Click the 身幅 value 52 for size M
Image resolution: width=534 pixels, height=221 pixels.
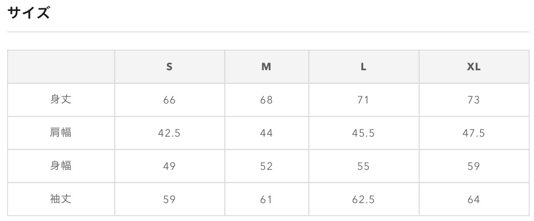coord(266,167)
